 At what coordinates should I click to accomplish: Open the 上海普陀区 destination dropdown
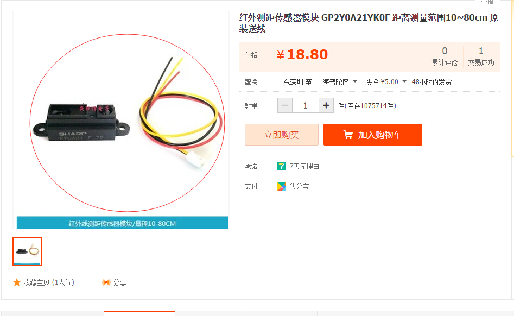337,82
